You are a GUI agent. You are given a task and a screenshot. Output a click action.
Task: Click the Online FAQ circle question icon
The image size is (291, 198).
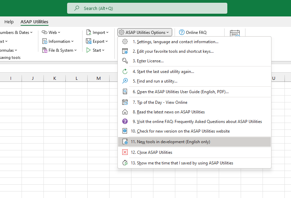click(182, 32)
